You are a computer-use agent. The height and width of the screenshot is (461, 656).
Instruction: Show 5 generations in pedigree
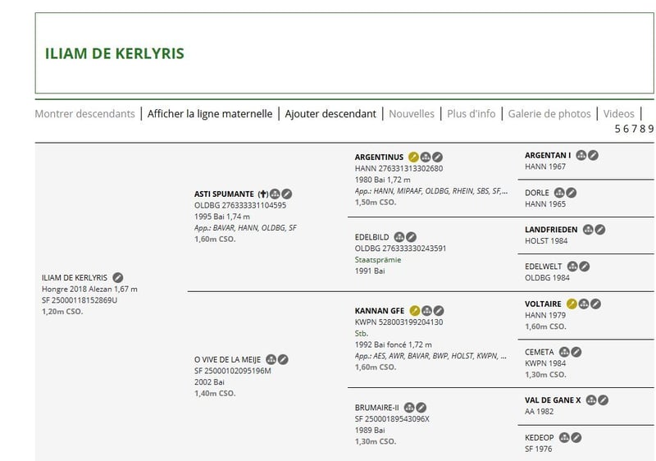(617, 129)
